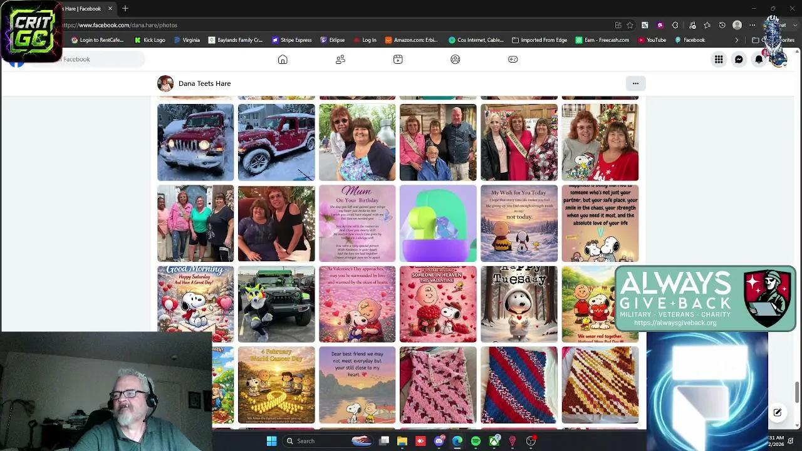
Task: Click the red app icon on the taskbar
Action: tap(420, 441)
